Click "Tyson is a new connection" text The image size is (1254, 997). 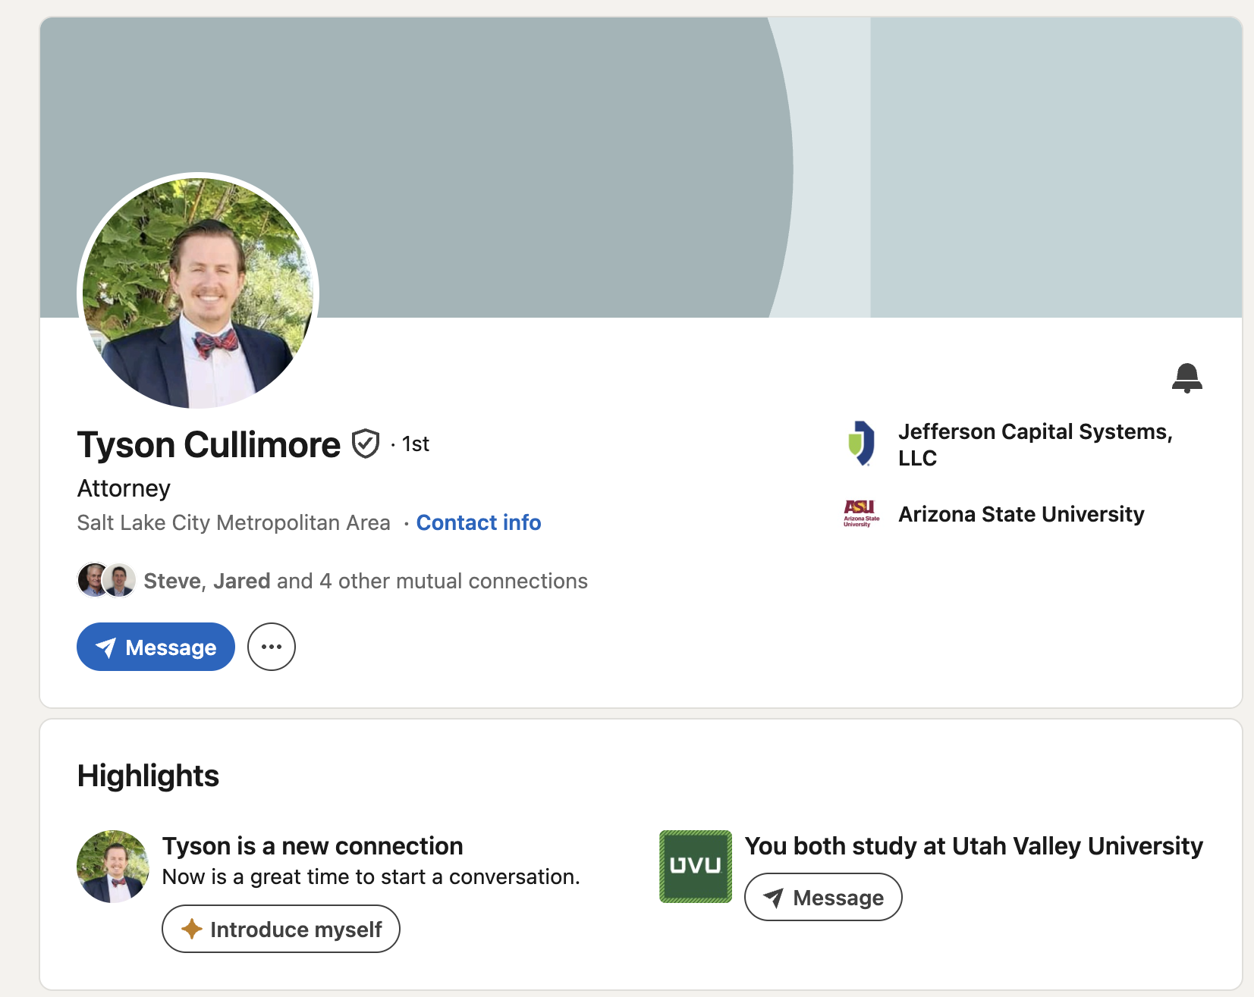(x=313, y=845)
